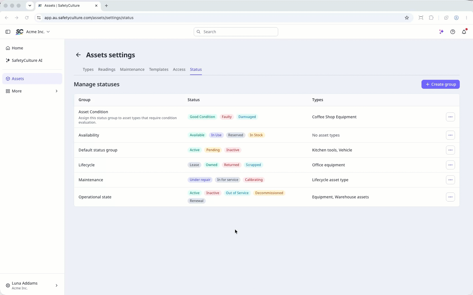View site information icon in the address bar
Viewport: 473px width, 295px height.
(39, 18)
